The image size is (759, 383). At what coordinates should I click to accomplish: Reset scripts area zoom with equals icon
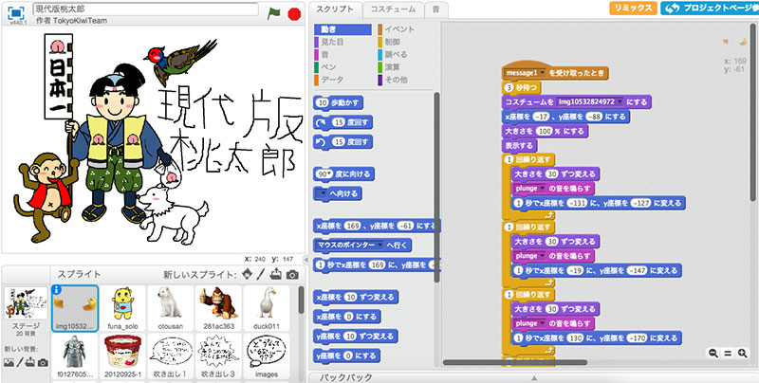pyautogui.click(x=728, y=354)
